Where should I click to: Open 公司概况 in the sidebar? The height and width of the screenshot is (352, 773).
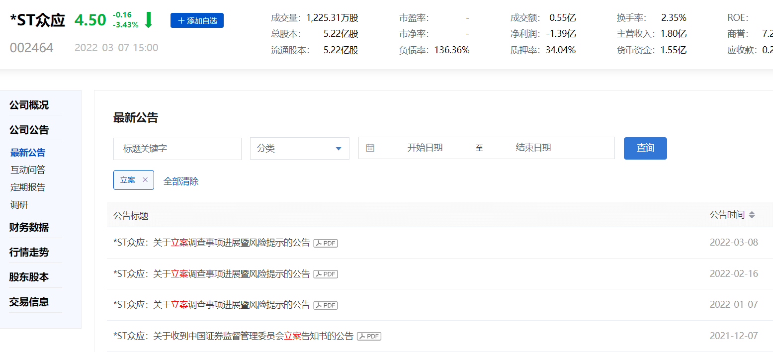tap(29, 105)
